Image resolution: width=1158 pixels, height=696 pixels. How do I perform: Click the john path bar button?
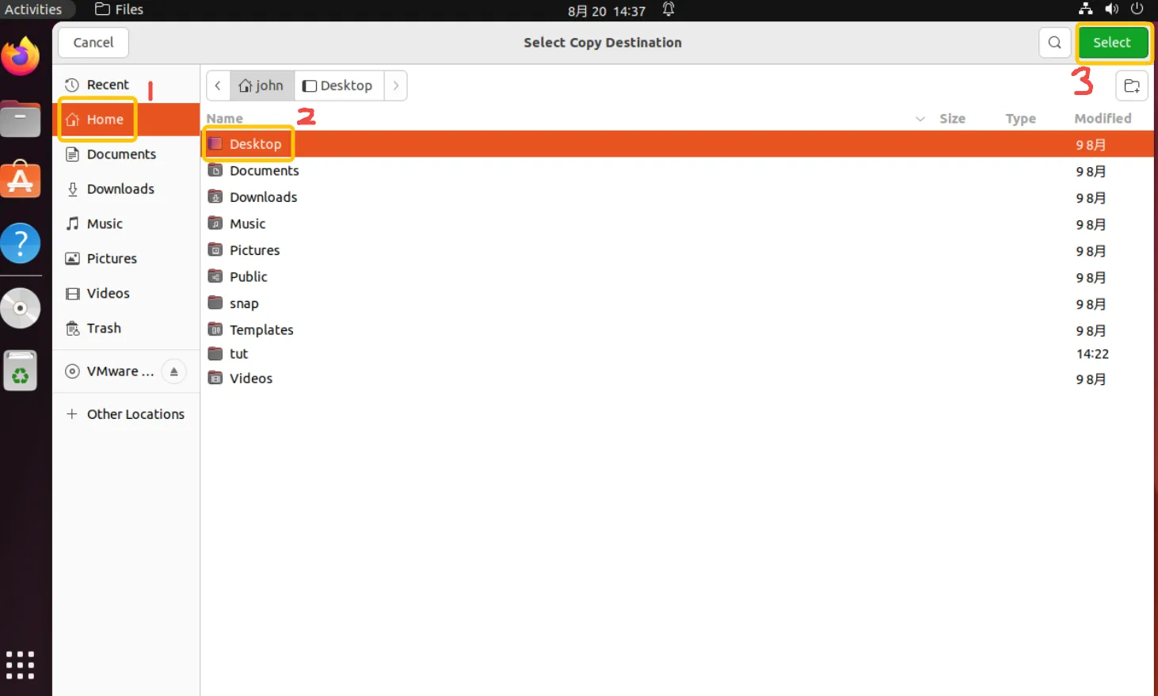261,86
